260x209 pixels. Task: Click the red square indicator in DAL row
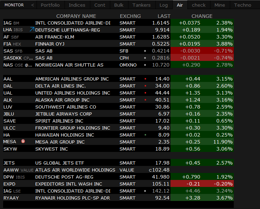(145, 86)
